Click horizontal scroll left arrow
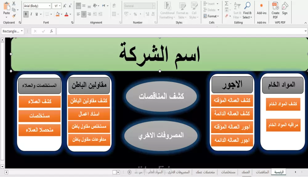This screenshot has height=177, width=308. click(6, 172)
